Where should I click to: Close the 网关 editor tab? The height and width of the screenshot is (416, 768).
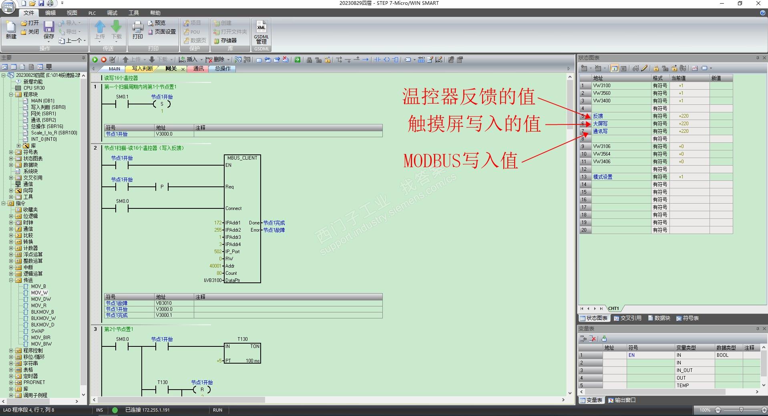pyautogui.click(x=183, y=69)
